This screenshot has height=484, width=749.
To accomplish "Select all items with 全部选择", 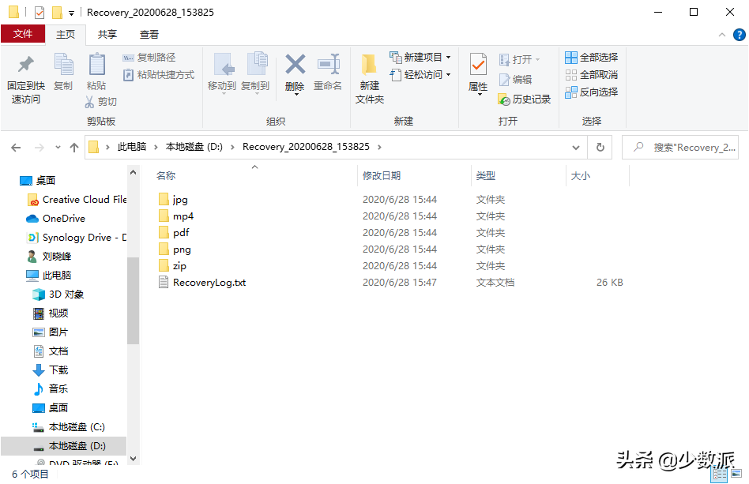I will pyautogui.click(x=590, y=57).
